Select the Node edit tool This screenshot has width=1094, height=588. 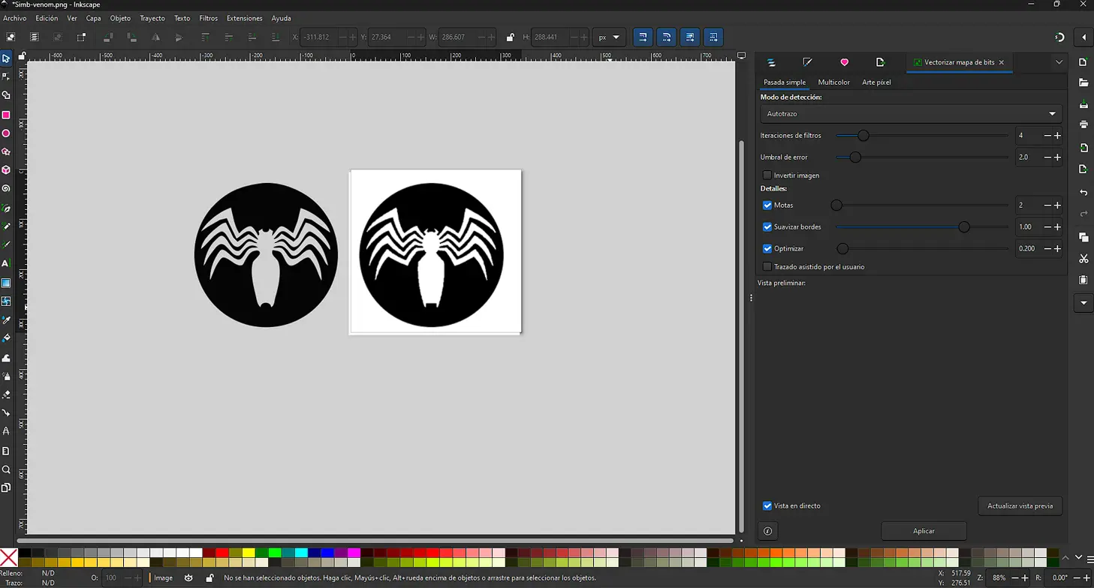click(x=6, y=76)
